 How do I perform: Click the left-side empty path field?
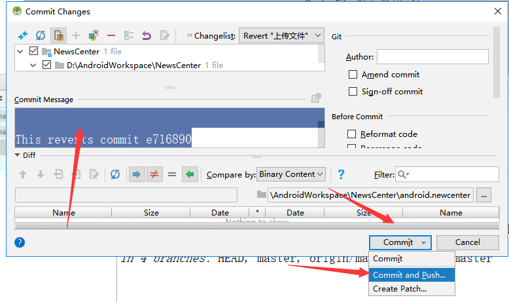126,195
